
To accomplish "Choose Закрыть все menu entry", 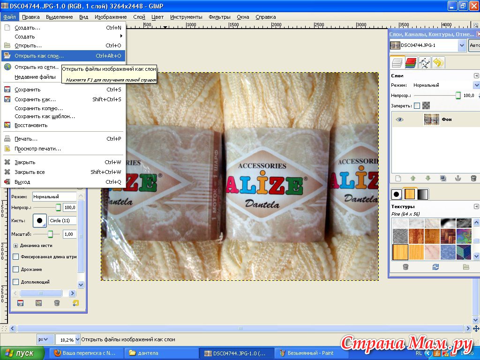I will pos(63,172).
